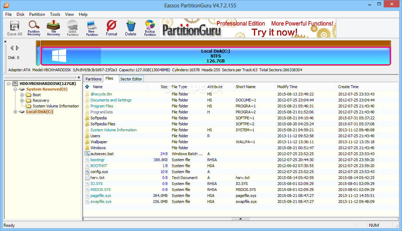Open the Disk menu
The height and width of the screenshot is (231, 402).
pos(20,14)
